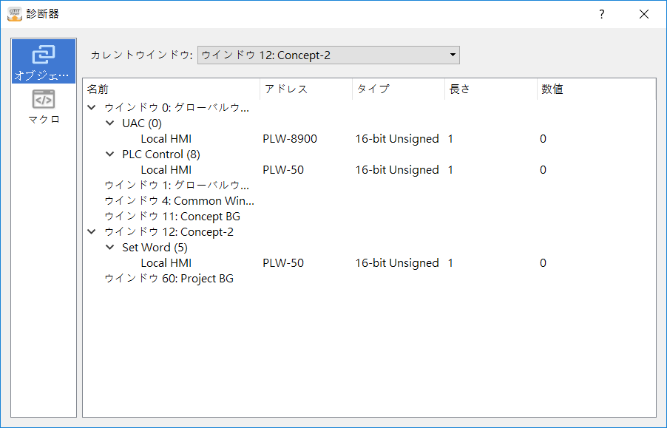Select ウインドウ 4: Common Window item

178,201
